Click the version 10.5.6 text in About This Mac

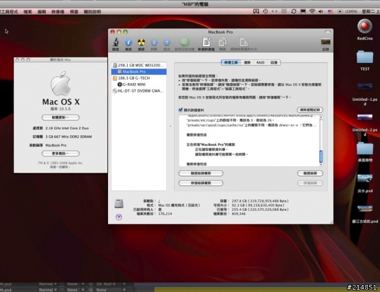coord(61,109)
